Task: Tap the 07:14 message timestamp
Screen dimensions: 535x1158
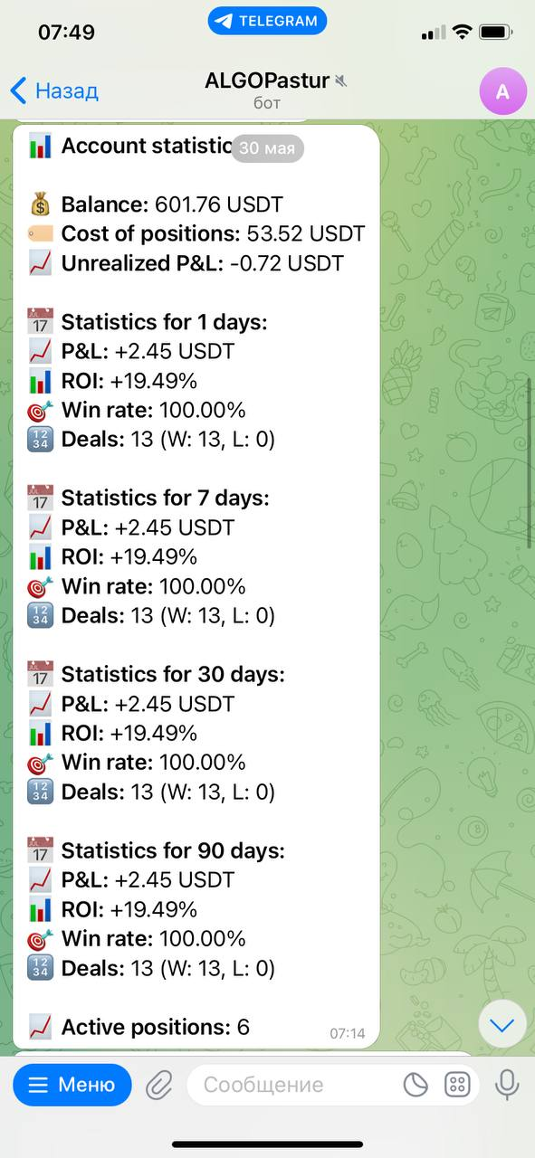Action: [347, 1032]
